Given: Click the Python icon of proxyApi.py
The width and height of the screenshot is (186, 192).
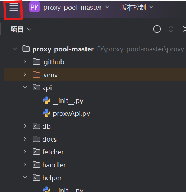Looking at the screenshot, I should pyautogui.click(x=46, y=113).
